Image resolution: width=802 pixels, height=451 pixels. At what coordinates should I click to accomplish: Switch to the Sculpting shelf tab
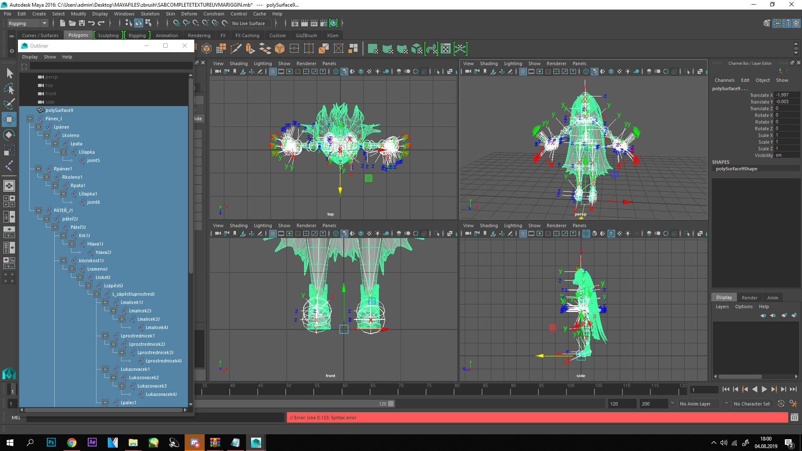[x=108, y=35]
